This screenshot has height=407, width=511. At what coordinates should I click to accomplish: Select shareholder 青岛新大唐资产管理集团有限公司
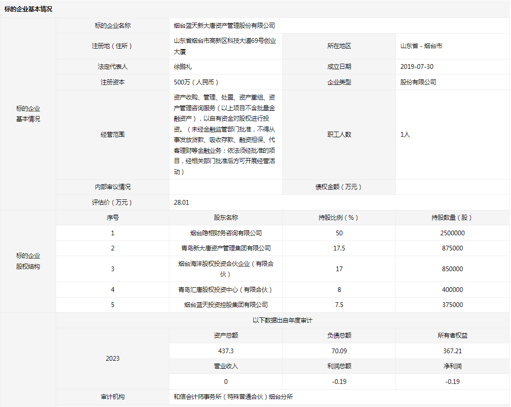[x=226, y=248]
